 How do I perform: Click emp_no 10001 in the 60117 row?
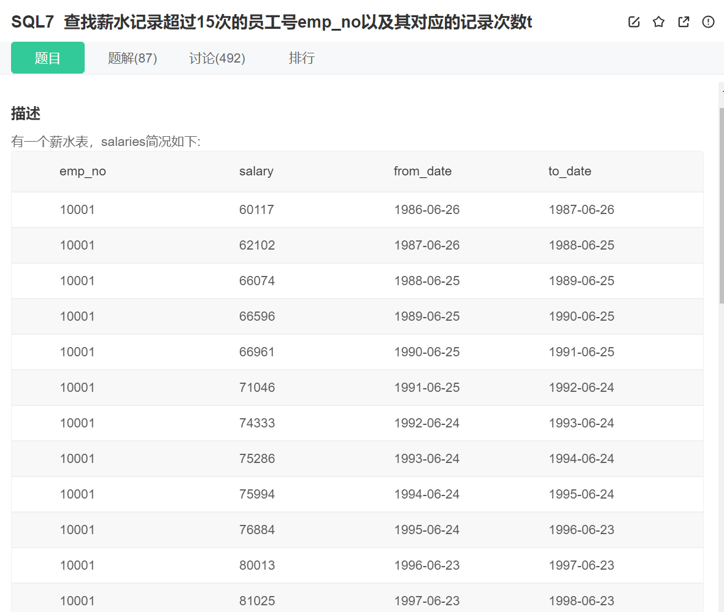tap(77, 210)
